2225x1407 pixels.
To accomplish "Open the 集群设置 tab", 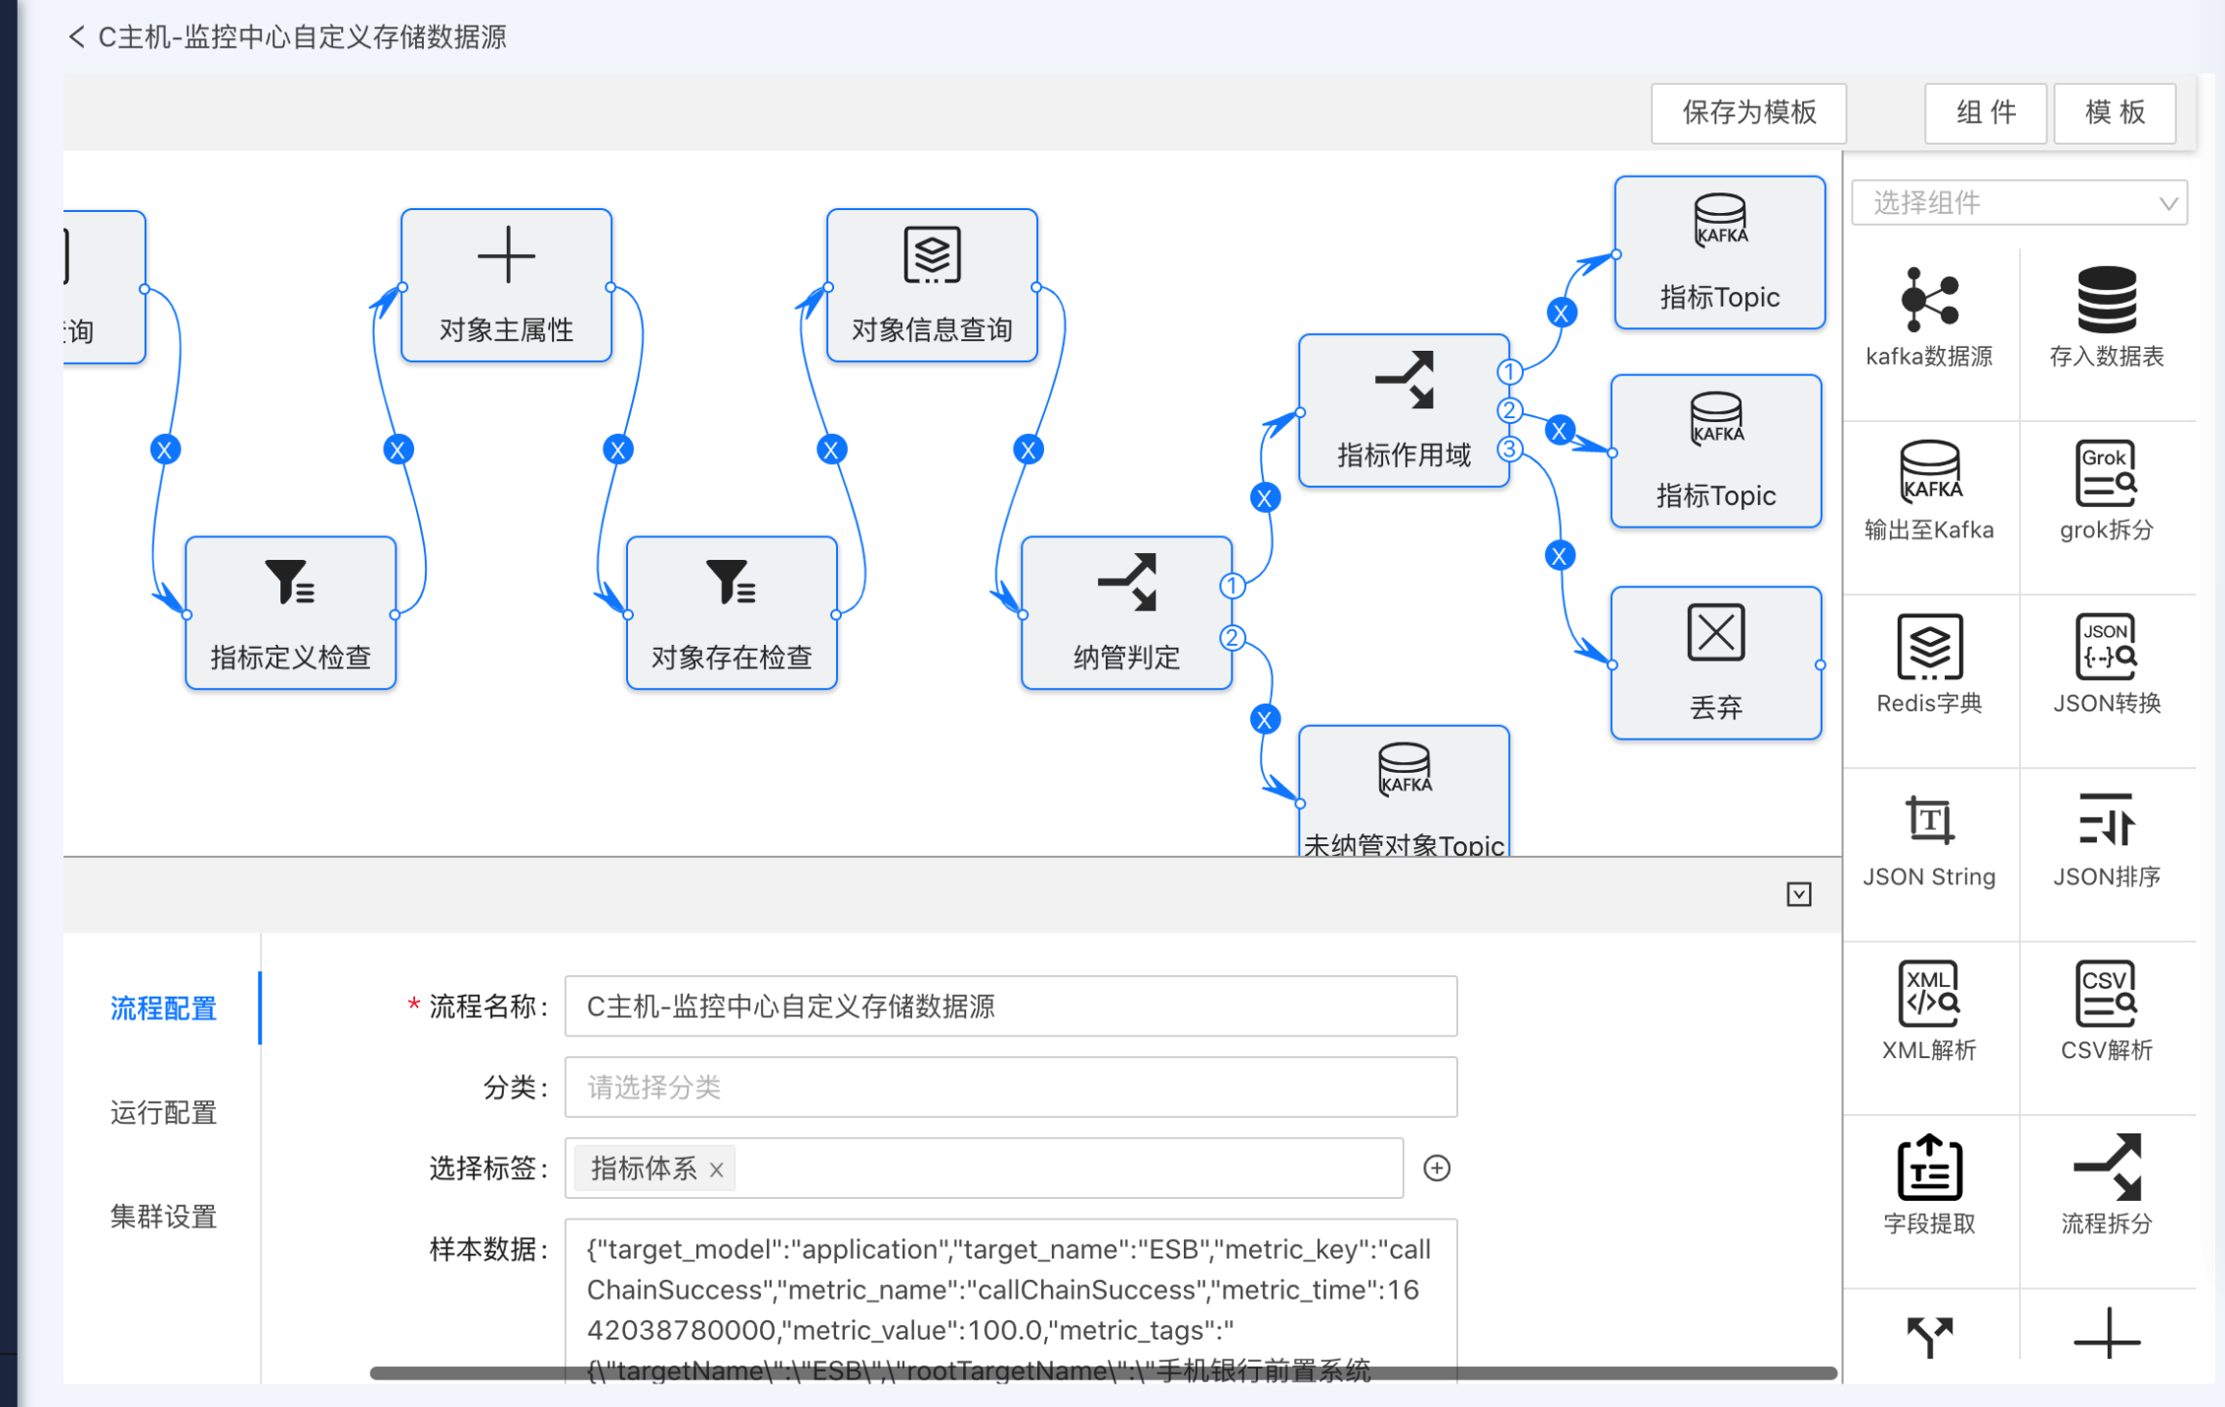I will (163, 1216).
